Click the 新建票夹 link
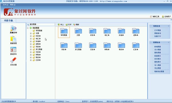 [x=157, y=56]
